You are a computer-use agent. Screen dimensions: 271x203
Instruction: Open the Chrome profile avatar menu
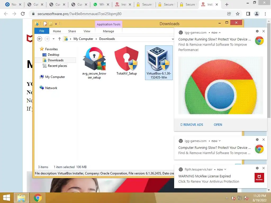pos(257,14)
